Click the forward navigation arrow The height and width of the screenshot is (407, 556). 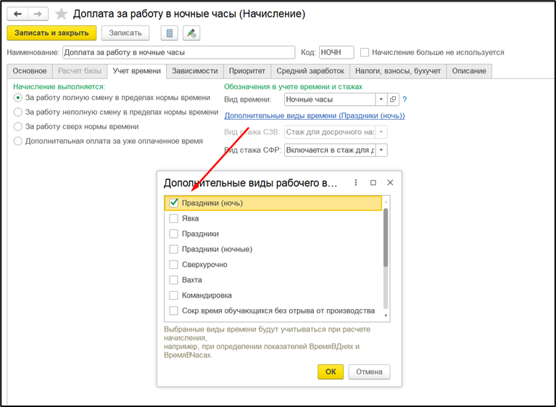pyautogui.click(x=38, y=14)
